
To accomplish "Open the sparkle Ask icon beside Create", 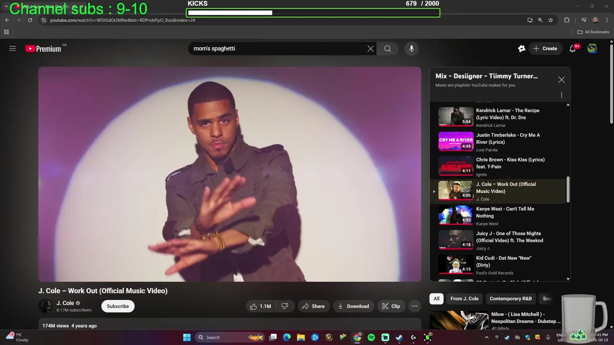I will pyautogui.click(x=521, y=48).
